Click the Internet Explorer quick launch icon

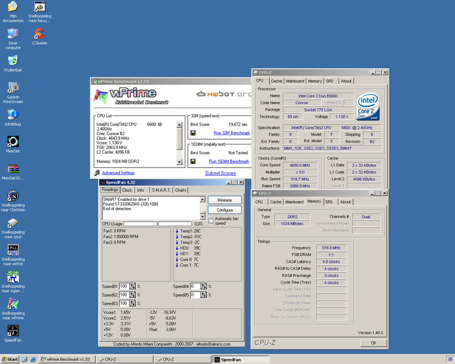33,360
